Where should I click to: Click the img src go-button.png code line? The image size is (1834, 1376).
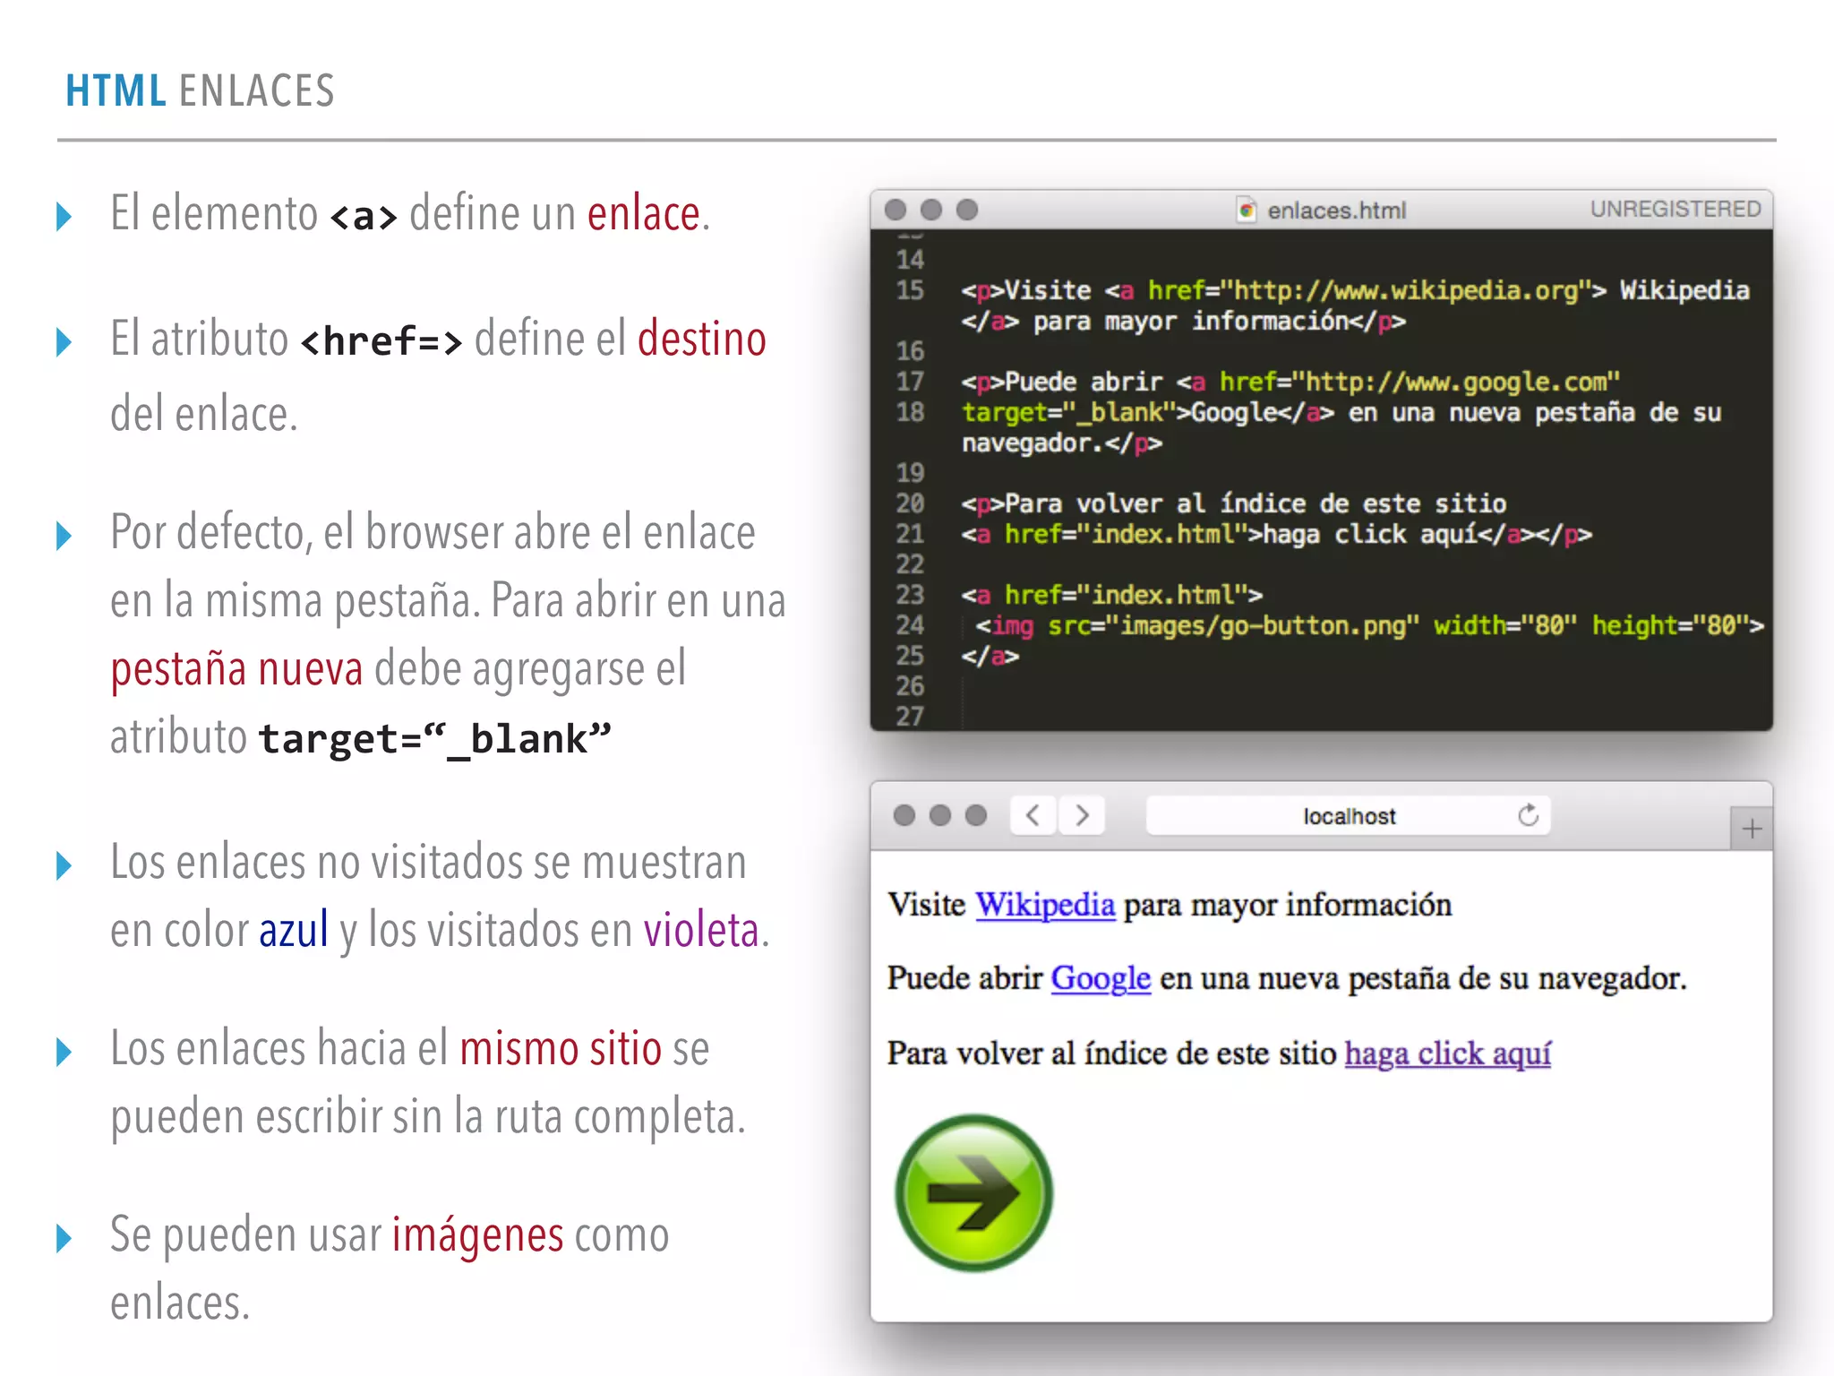[1369, 625]
